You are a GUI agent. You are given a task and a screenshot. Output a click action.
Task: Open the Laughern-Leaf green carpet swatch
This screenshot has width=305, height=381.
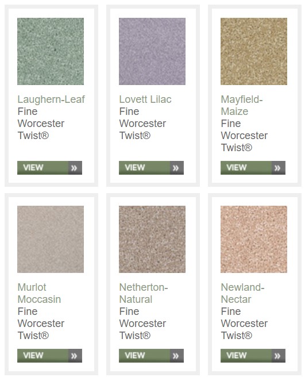[51, 51]
